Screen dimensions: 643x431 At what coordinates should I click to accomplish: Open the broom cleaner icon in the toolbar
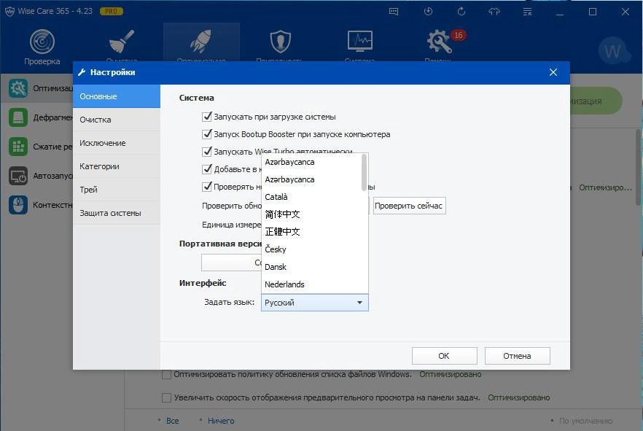(x=121, y=42)
